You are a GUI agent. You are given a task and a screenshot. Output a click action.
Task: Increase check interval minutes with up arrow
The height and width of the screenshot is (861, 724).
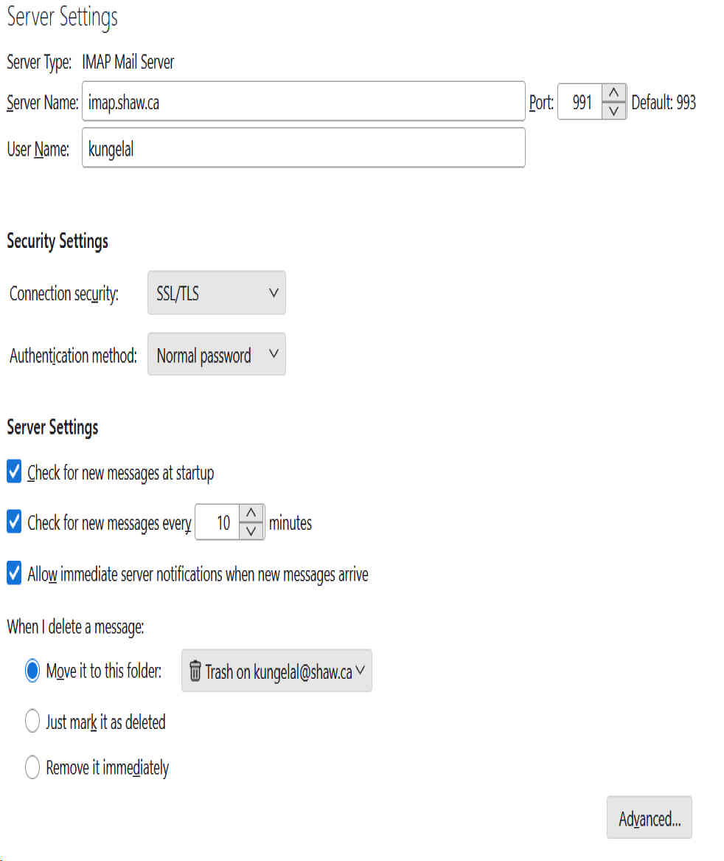(x=252, y=514)
